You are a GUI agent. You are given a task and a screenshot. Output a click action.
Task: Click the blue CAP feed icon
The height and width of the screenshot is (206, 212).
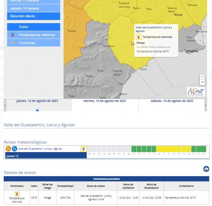click(x=14, y=149)
